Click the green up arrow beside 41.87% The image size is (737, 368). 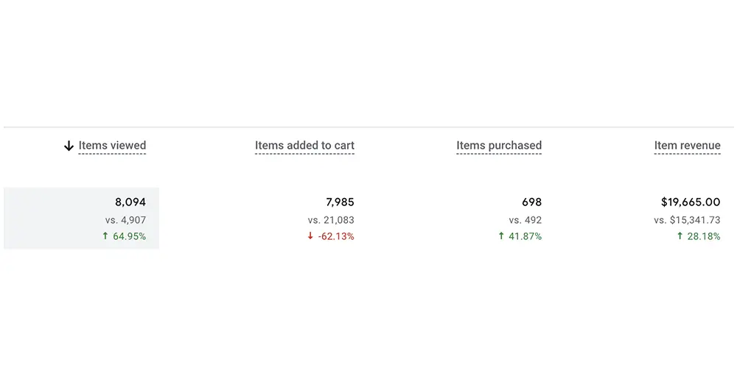coord(501,236)
